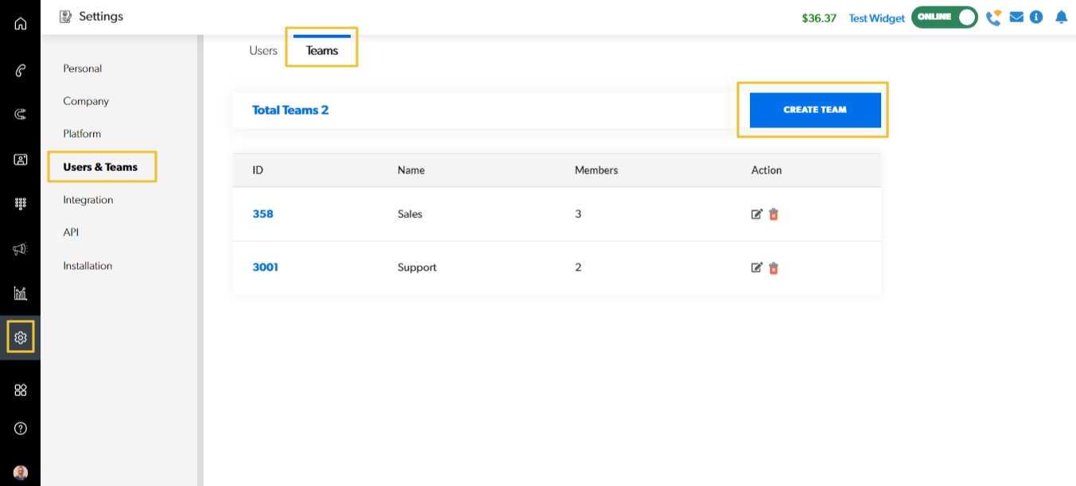
Task: Open the contacts card icon in sidebar
Action: pyautogui.click(x=21, y=159)
